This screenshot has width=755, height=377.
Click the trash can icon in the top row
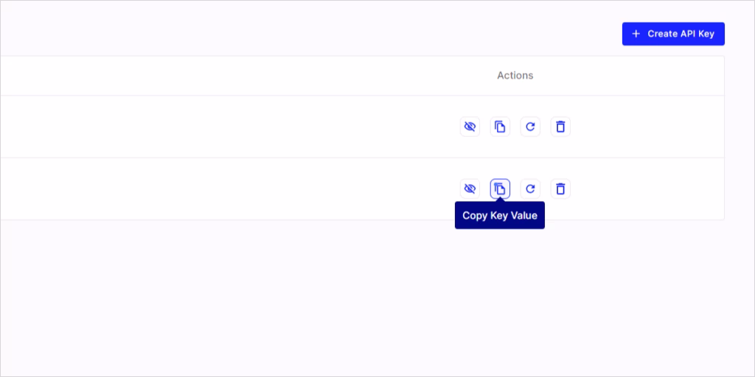[560, 127]
